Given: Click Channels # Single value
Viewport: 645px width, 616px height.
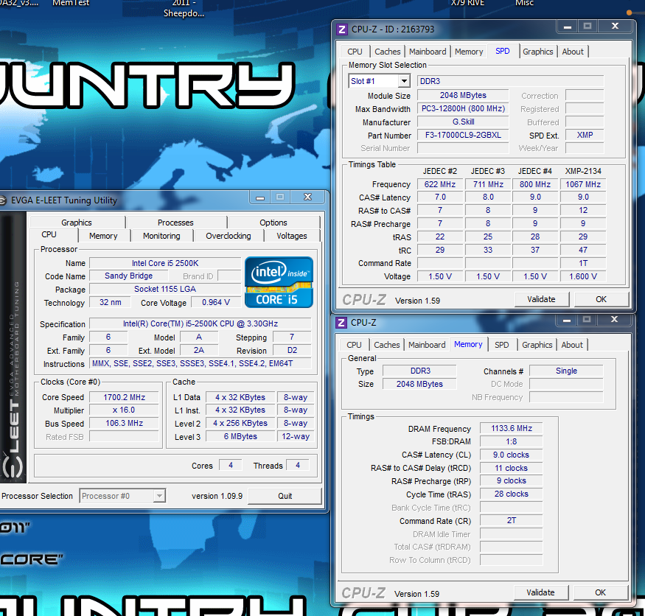Looking at the screenshot, I should point(566,371).
